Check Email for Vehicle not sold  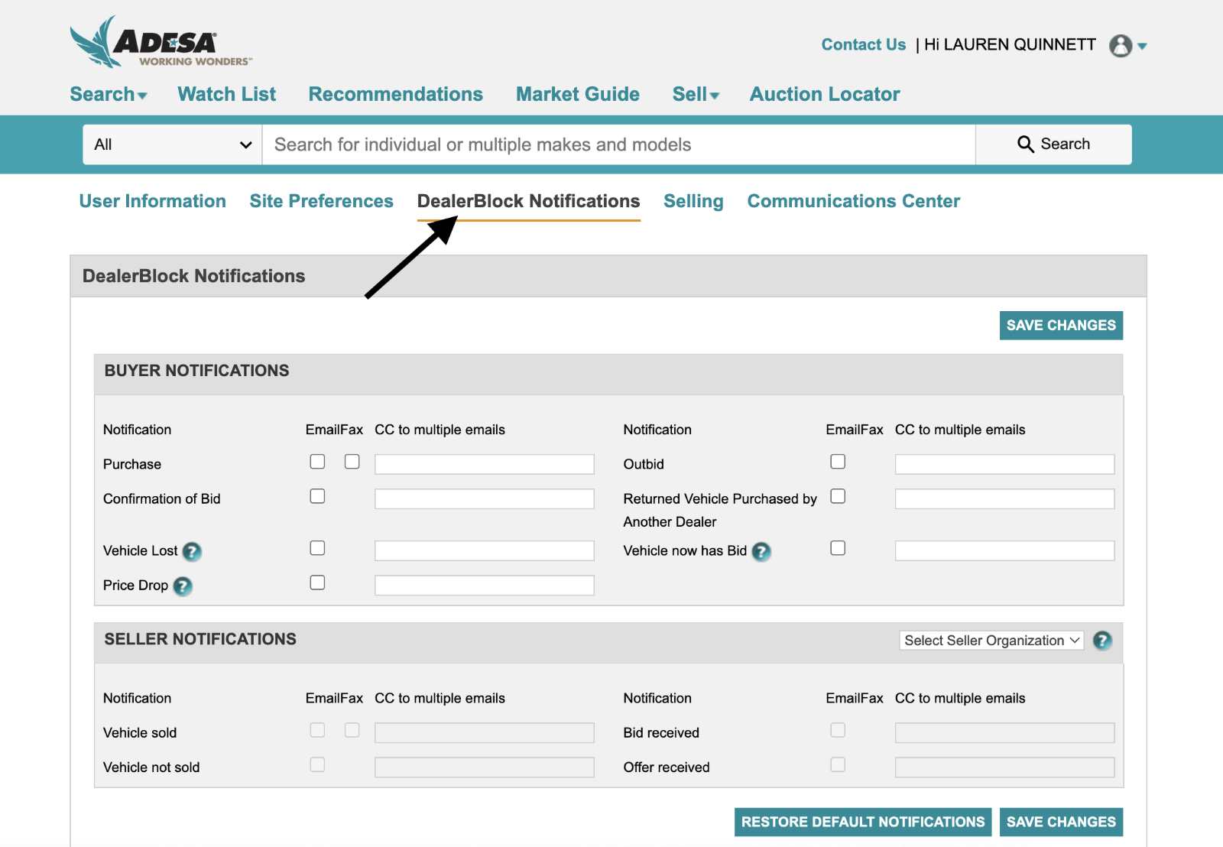(x=317, y=764)
